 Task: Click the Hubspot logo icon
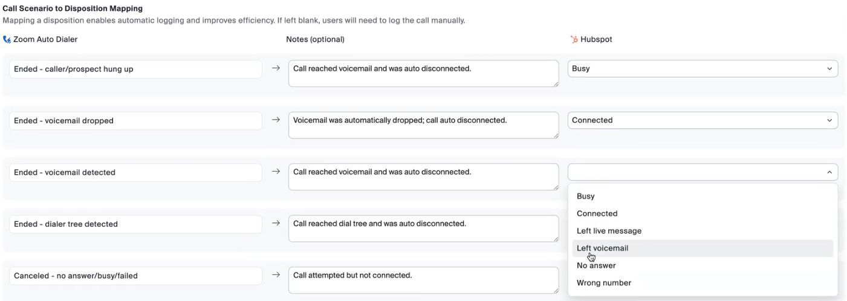point(574,39)
